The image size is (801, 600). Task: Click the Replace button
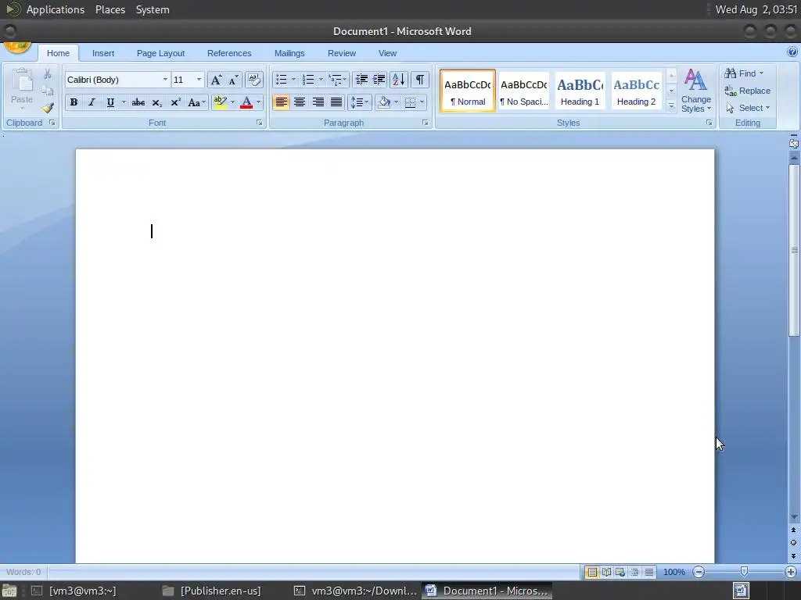tap(747, 91)
